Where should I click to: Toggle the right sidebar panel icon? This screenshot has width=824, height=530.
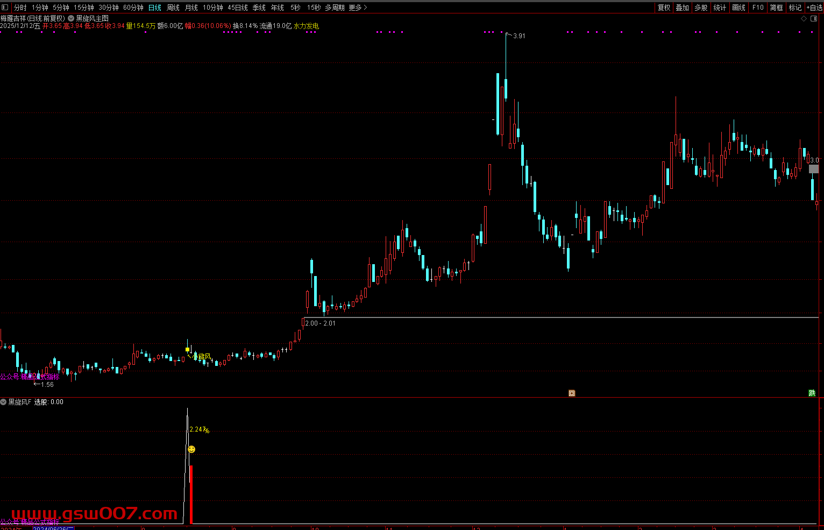pos(814,18)
